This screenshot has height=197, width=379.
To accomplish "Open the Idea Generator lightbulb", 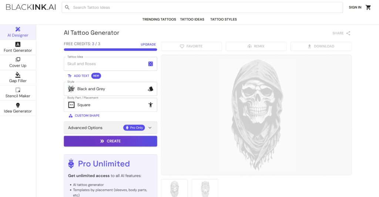I will point(18,105).
